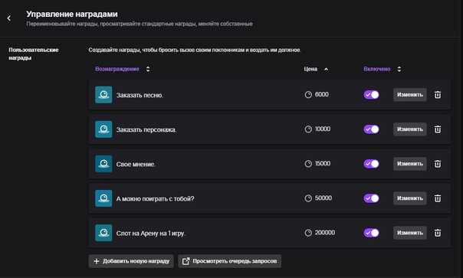
Task: Click the 'Вознаграждение' column header label
Action: click(117, 69)
